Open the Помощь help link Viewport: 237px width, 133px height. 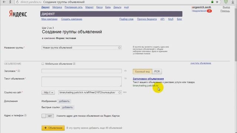(x=225, y=11)
